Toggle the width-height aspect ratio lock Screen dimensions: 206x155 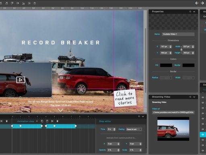[x=181, y=50]
